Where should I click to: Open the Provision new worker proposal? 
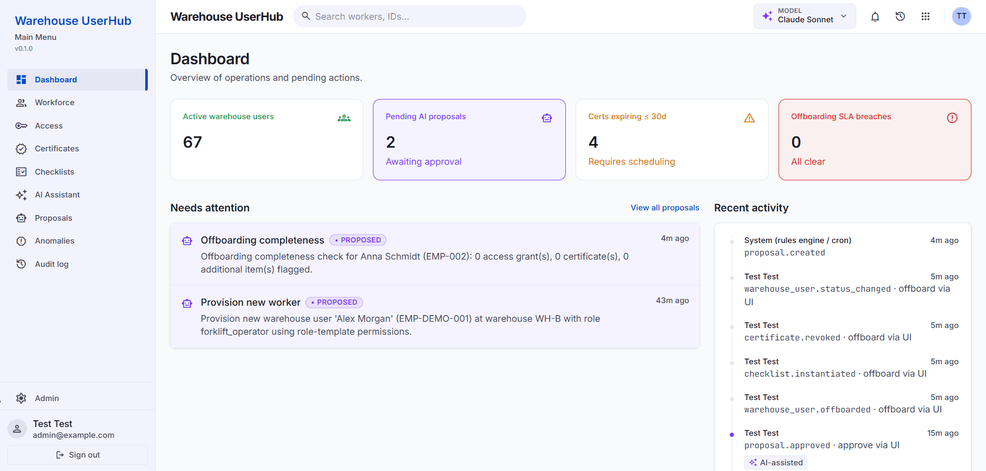point(435,317)
